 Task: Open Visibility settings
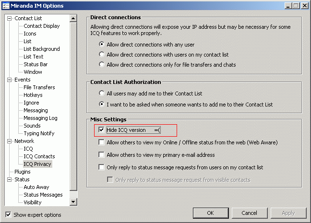coord(33,202)
